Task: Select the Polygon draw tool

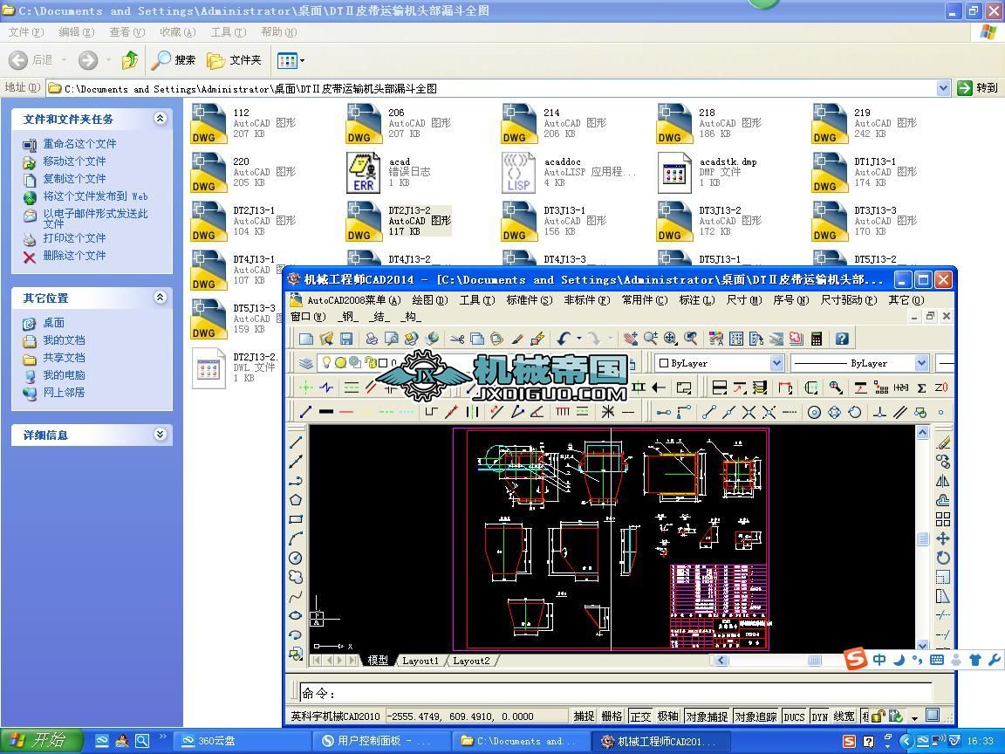Action: point(296,500)
